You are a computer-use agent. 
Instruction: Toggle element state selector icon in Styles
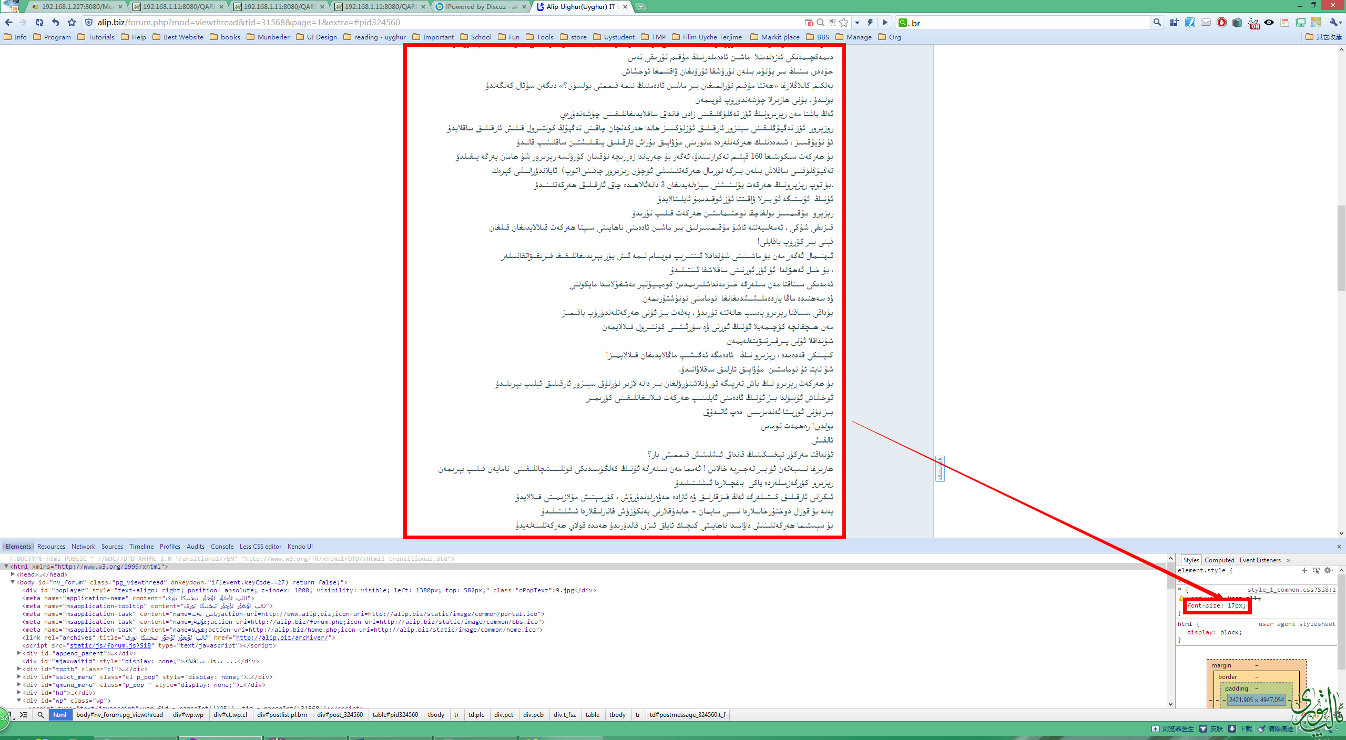pyautogui.click(x=1316, y=570)
